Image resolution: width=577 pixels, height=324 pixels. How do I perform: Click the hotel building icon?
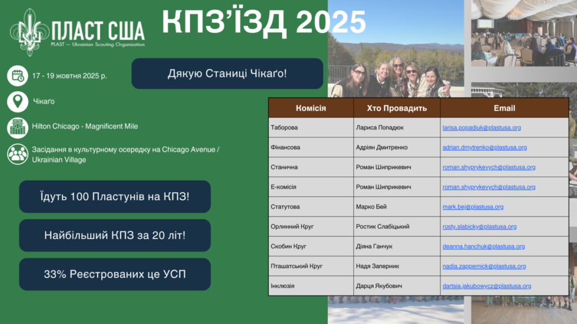pos(17,127)
